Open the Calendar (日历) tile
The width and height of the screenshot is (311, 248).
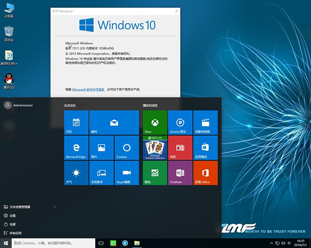click(x=76, y=122)
